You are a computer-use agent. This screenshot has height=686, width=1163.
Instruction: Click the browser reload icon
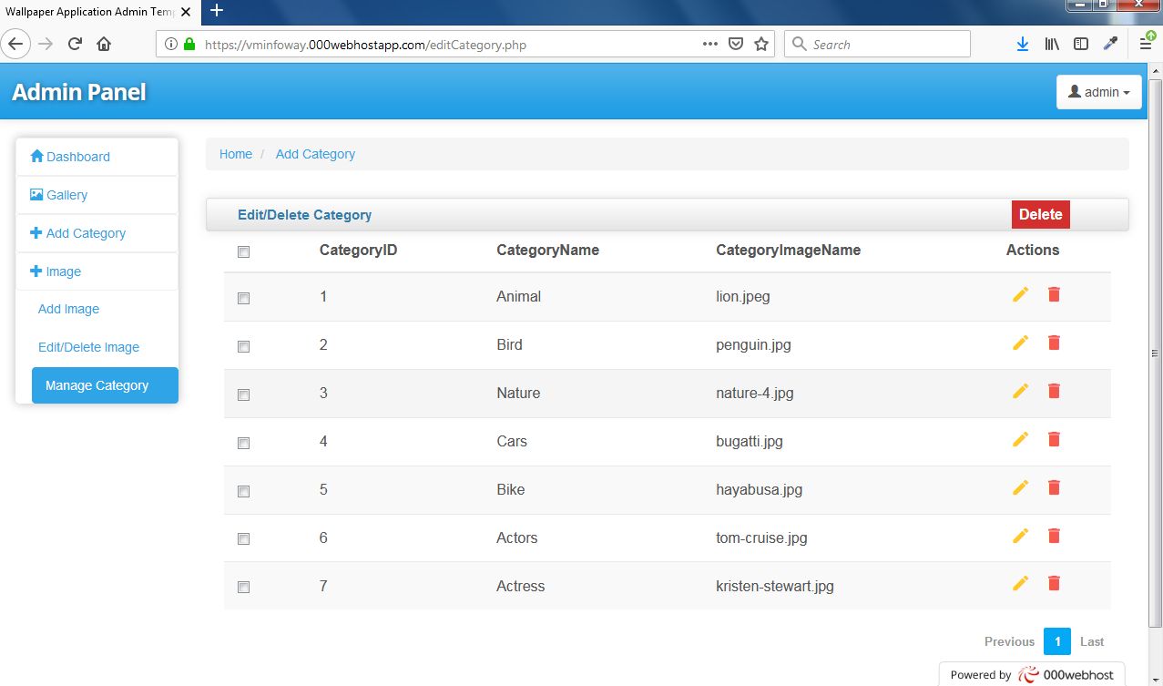click(76, 44)
